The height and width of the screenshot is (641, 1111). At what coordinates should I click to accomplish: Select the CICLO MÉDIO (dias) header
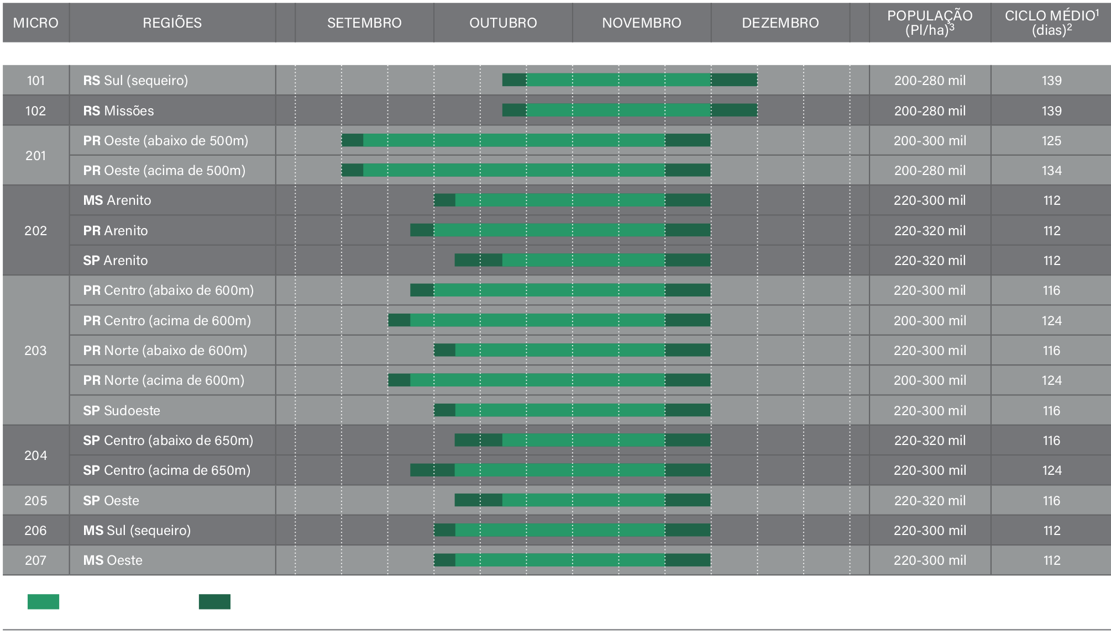click(x=1051, y=23)
